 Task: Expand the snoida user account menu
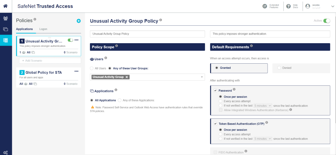(332, 6)
